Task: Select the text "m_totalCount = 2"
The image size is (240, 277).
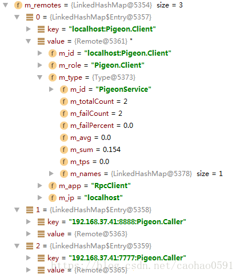Action: tap(99, 102)
